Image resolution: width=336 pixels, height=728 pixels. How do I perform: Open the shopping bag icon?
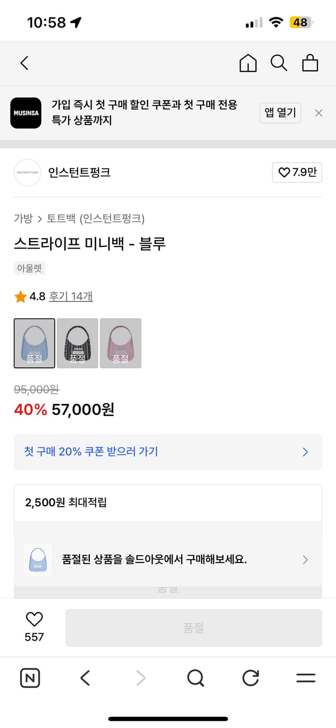pyautogui.click(x=310, y=63)
